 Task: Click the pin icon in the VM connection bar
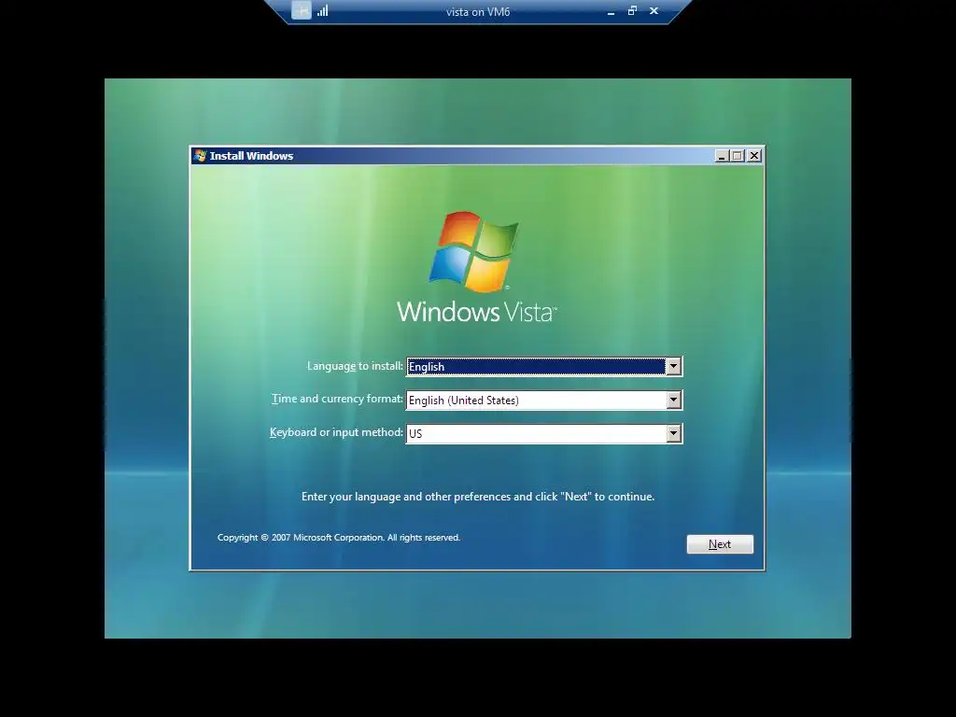tap(302, 10)
